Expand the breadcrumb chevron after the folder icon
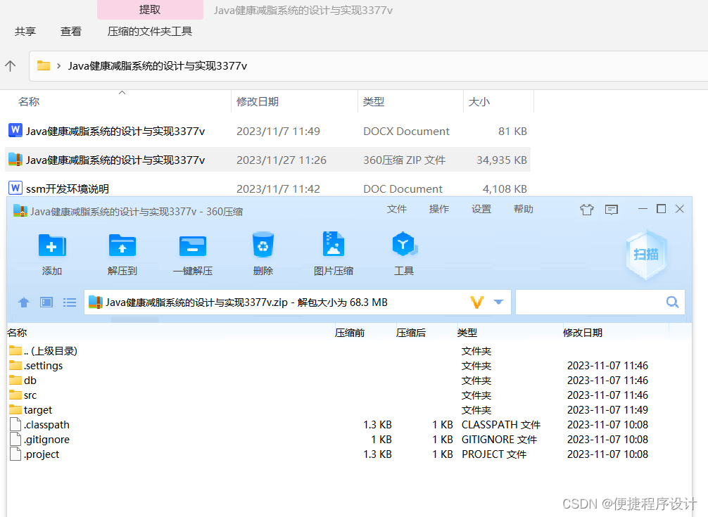This screenshot has height=517, width=708. pyautogui.click(x=58, y=65)
